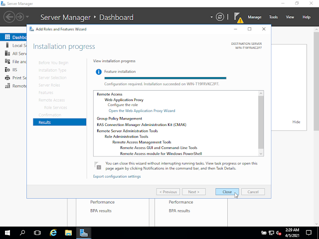The image size is (319, 239).
Task: Open the View menu
Action: [x=290, y=17]
